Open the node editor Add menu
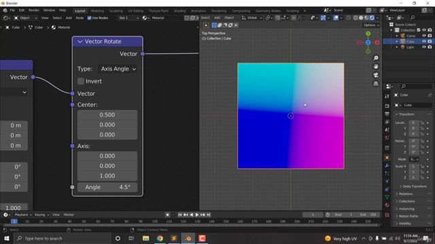 coord(69,18)
